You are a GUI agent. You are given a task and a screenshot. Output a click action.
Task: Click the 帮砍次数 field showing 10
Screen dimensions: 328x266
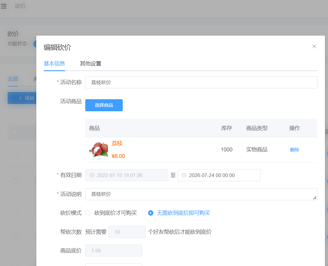(127, 232)
